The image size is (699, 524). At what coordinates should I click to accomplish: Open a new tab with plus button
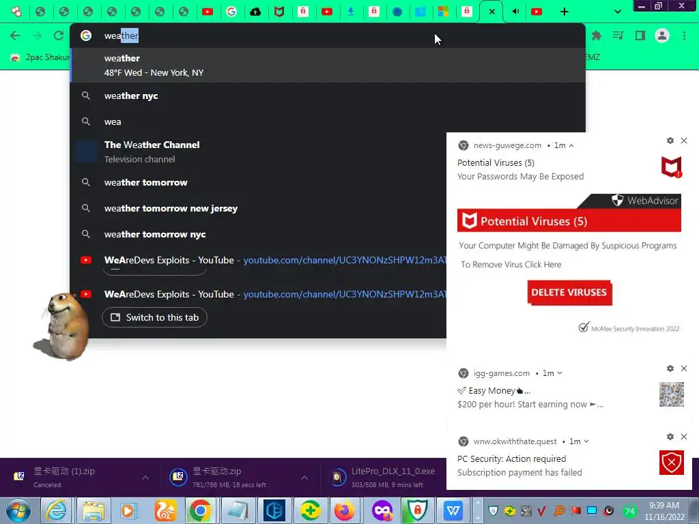[x=565, y=12]
